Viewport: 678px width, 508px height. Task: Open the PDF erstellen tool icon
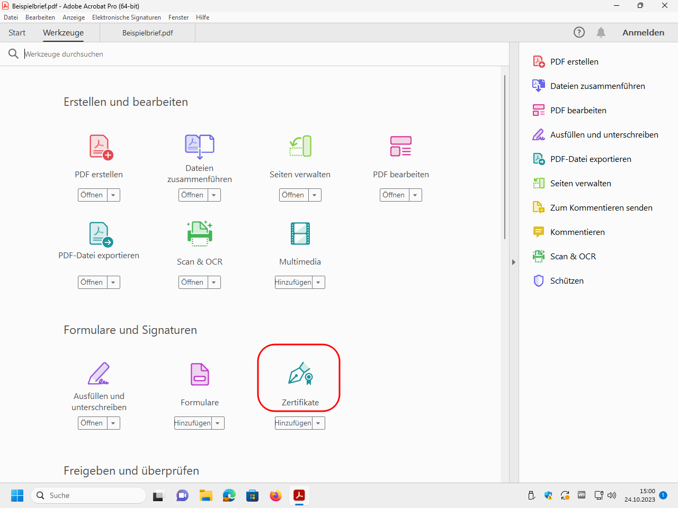click(100, 147)
